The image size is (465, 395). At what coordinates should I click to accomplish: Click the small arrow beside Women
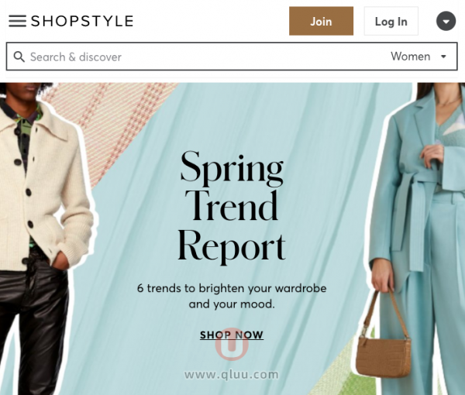443,57
